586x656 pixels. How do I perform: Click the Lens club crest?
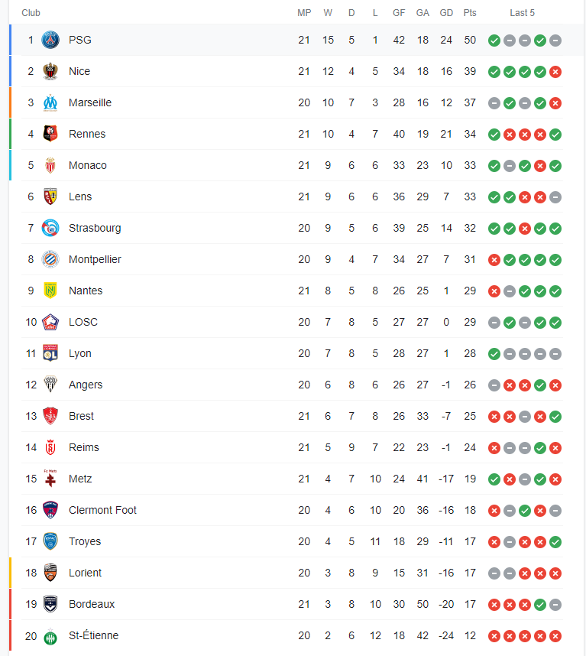(49, 196)
